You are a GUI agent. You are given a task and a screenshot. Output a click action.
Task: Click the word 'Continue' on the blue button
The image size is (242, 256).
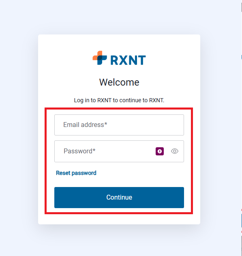click(x=119, y=198)
